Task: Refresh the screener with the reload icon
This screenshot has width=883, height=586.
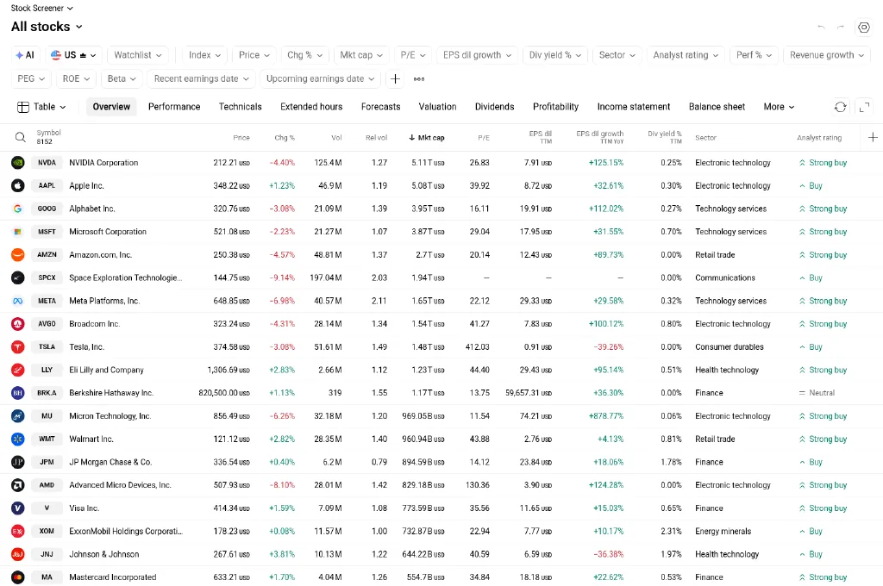Action: pos(840,107)
